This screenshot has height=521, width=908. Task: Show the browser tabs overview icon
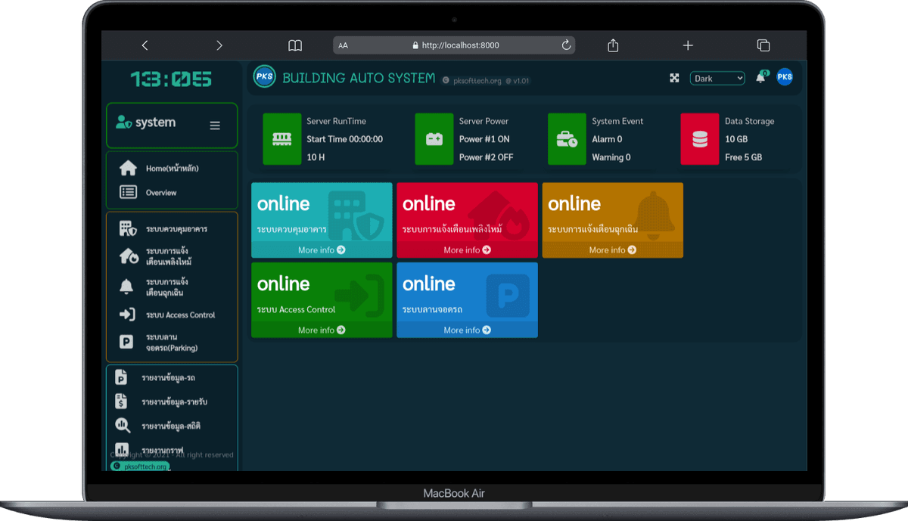tap(763, 45)
